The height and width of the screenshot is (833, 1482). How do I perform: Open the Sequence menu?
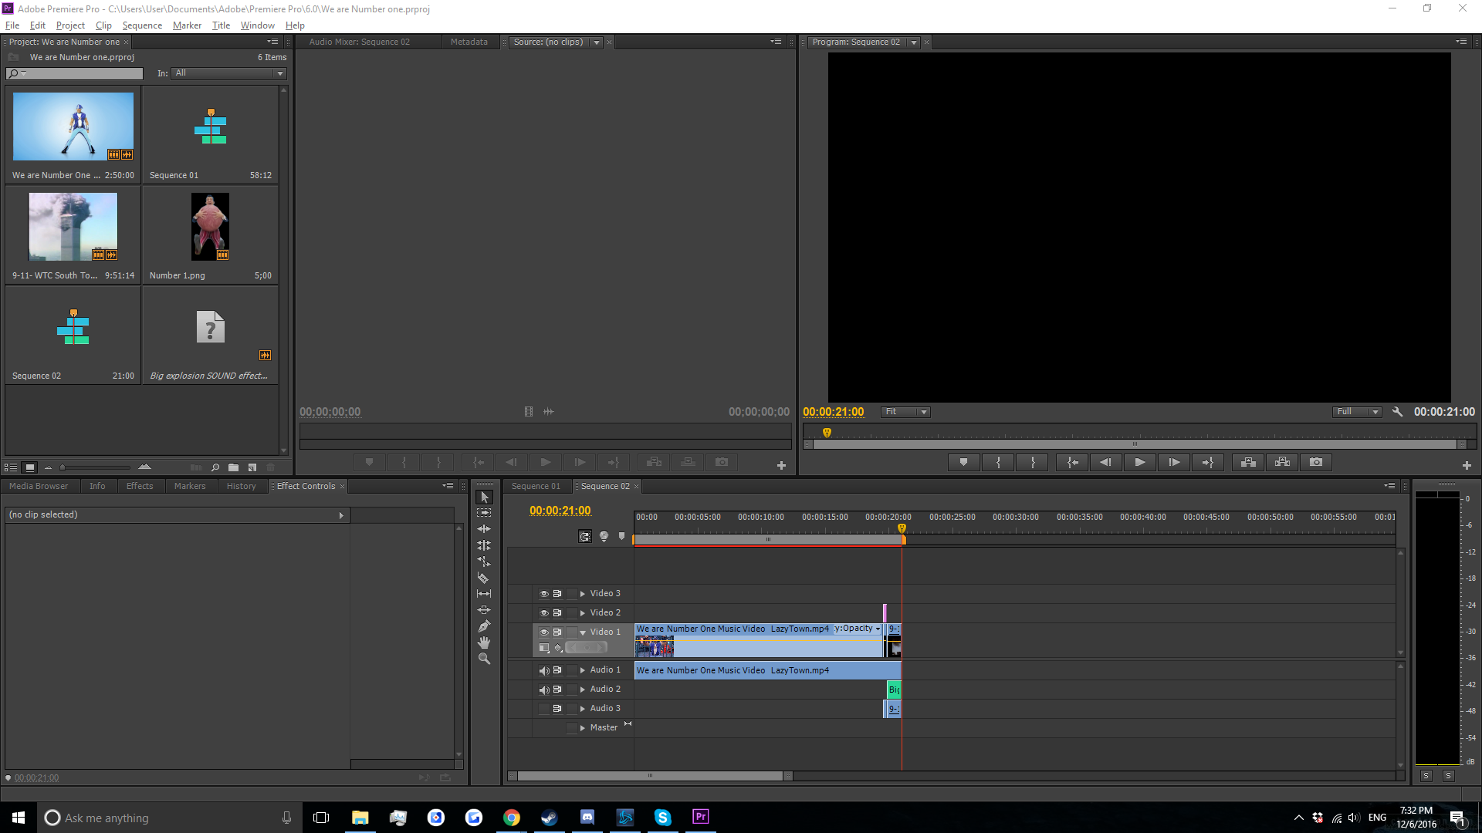tap(142, 25)
